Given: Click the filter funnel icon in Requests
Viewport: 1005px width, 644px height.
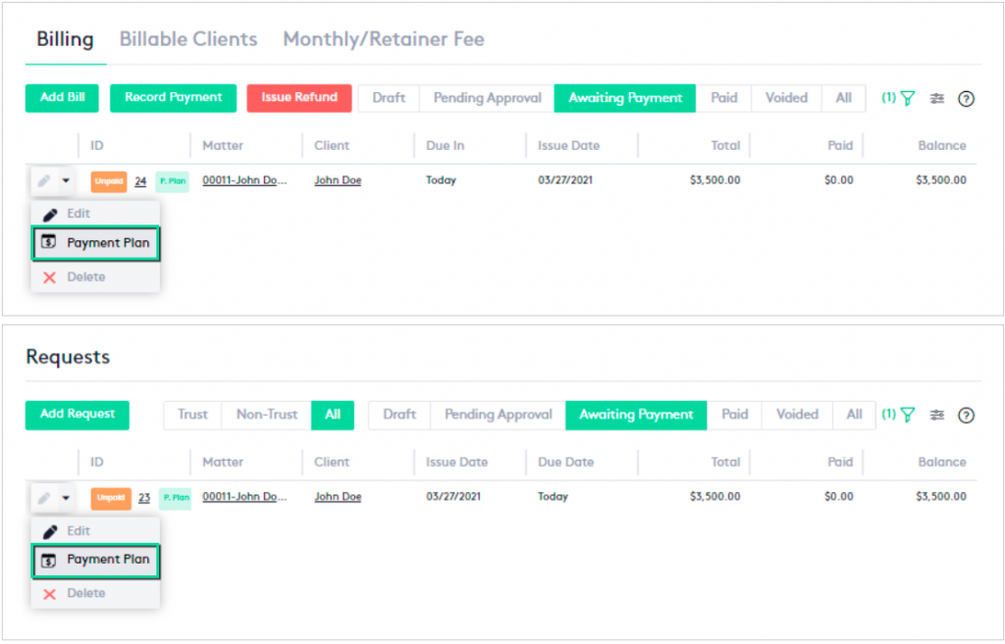Looking at the screenshot, I should point(908,415).
